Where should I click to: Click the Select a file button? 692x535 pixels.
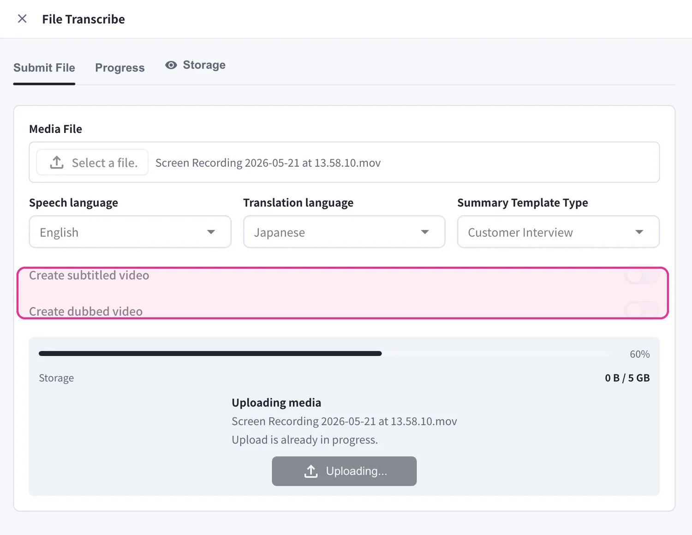pyautogui.click(x=92, y=162)
